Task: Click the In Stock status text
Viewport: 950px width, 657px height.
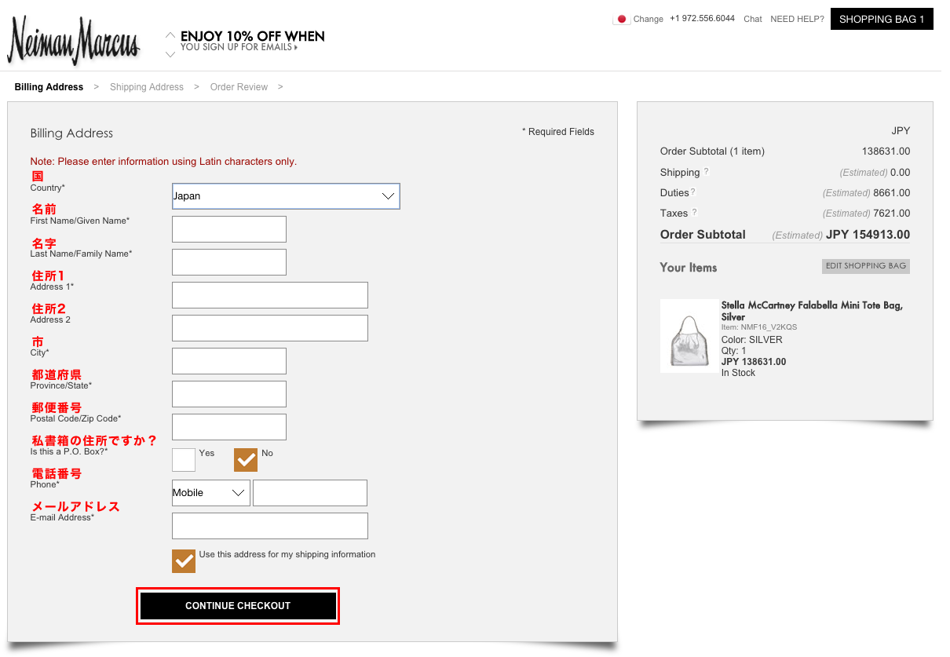Action: (738, 373)
